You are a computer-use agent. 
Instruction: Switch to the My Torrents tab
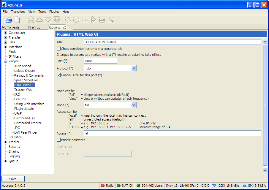pyautogui.click(x=11, y=27)
